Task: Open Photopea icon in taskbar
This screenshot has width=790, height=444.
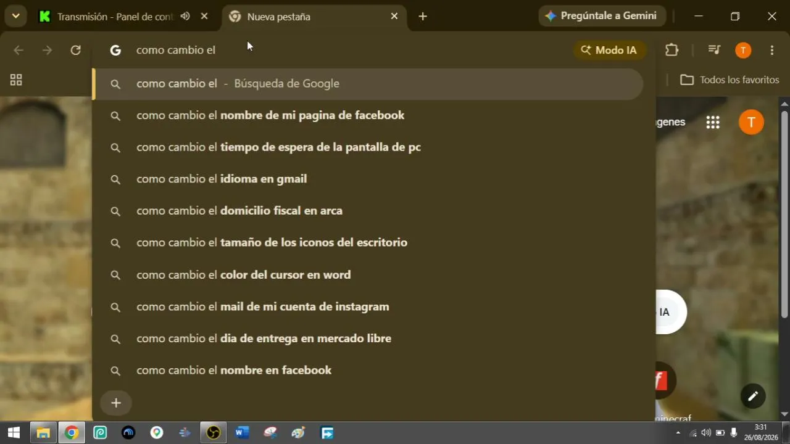Action: (x=100, y=433)
